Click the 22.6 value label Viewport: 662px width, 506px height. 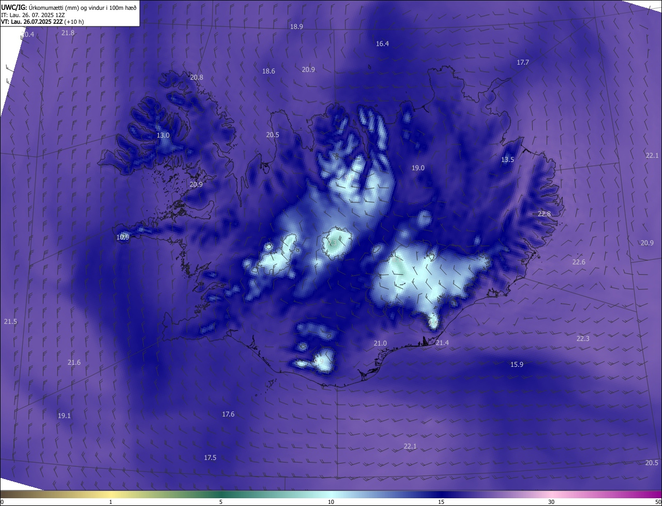click(x=579, y=262)
